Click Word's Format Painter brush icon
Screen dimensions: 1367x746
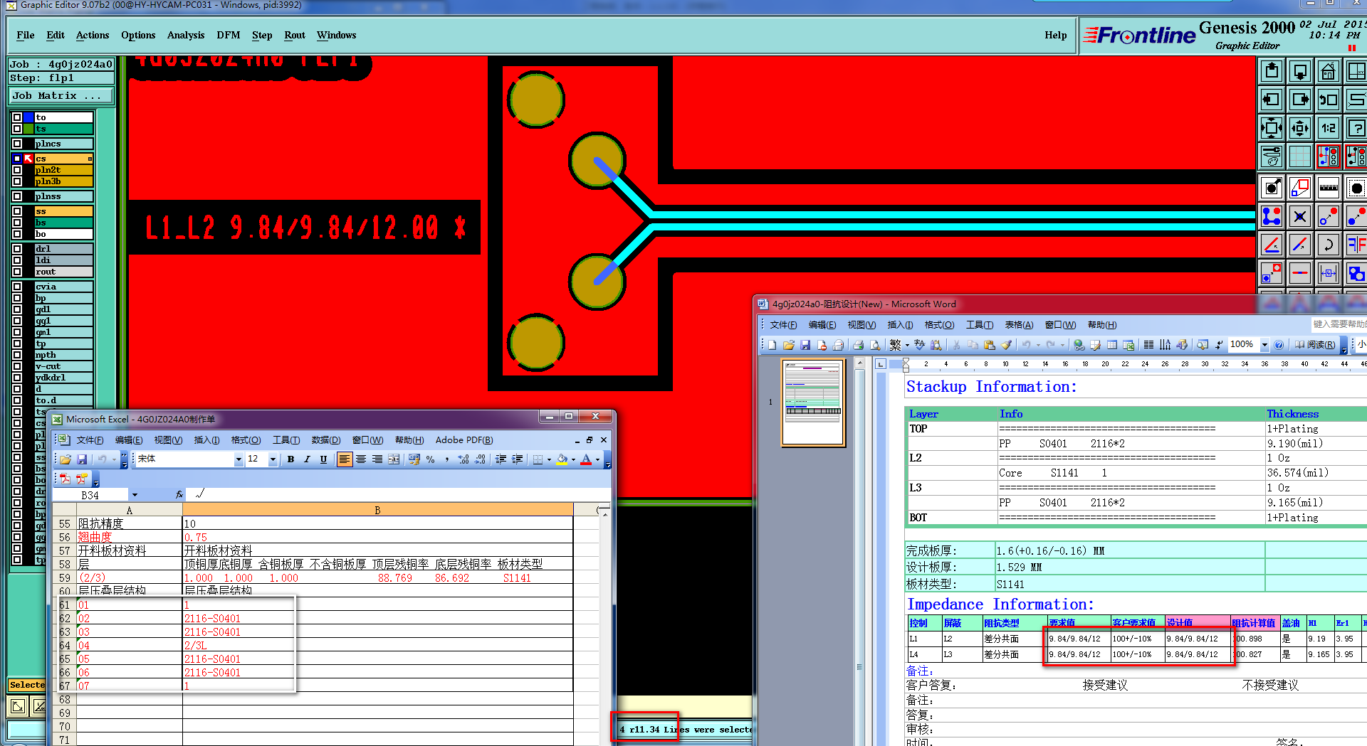(1006, 345)
